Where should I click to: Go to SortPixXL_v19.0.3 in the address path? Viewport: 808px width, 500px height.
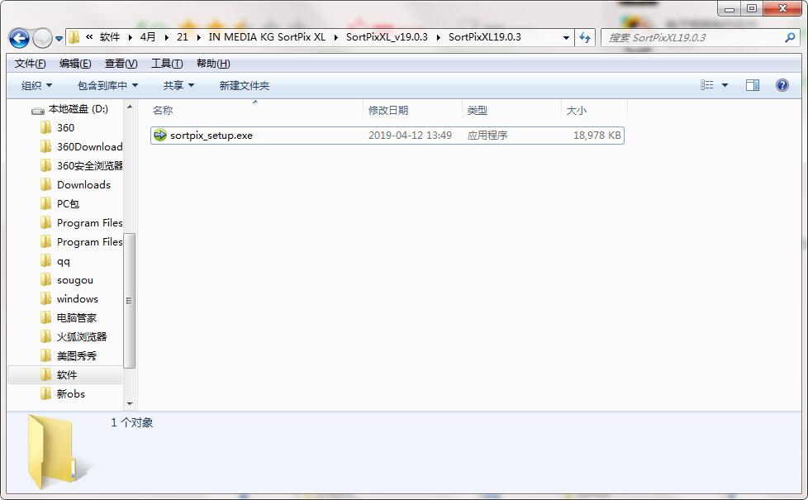[x=387, y=37]
